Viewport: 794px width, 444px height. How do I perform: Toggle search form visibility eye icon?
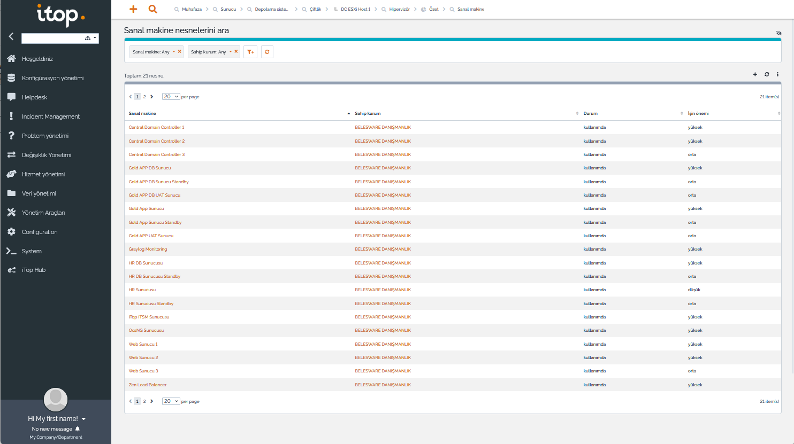click(778, 33)
